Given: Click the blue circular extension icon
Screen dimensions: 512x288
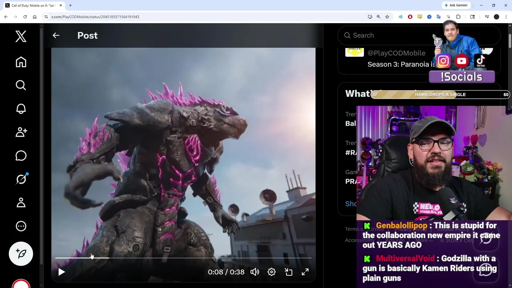Looking at the screenshot, I should [x=429, y=17].
